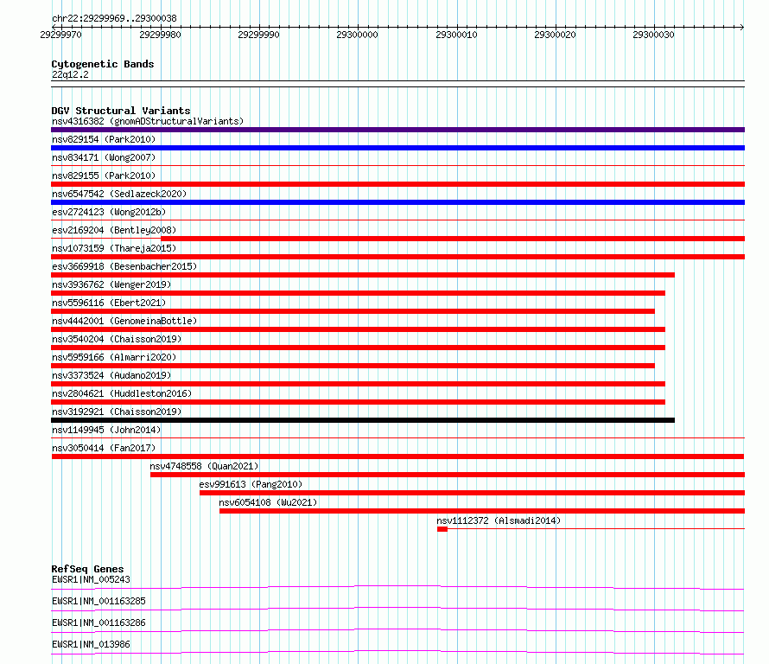Open variant esv2724123 (Wong2012b)
This screenshot has width=769, height=664.
point(109,212)
